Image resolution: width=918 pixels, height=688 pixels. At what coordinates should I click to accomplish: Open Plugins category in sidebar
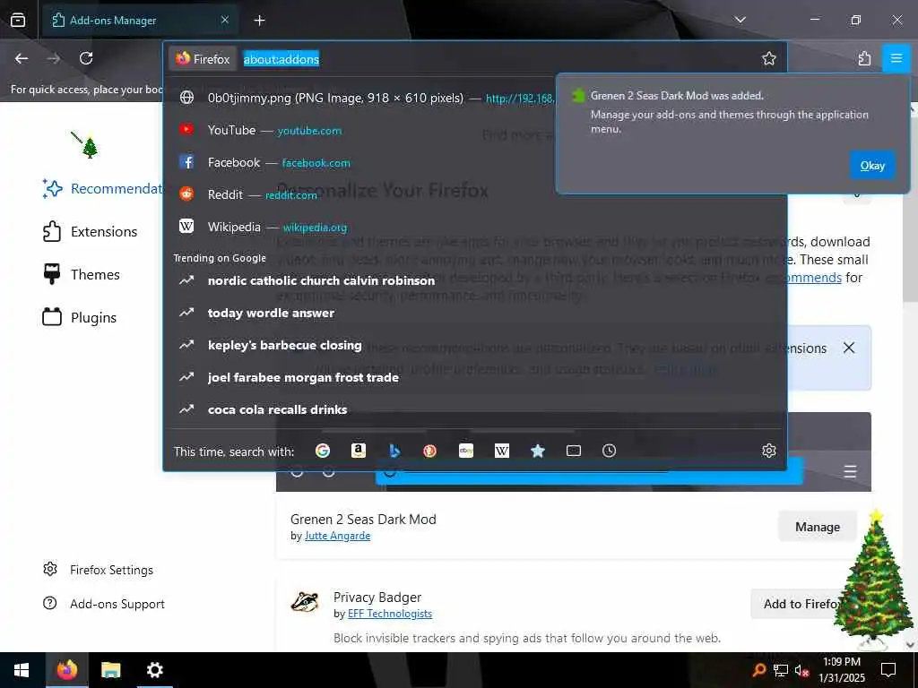point(80,318)
